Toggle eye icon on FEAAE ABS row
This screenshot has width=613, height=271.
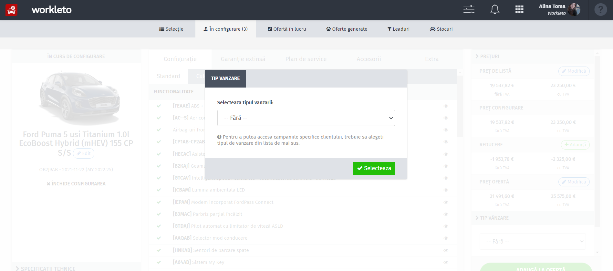click(x=446, y=106)
